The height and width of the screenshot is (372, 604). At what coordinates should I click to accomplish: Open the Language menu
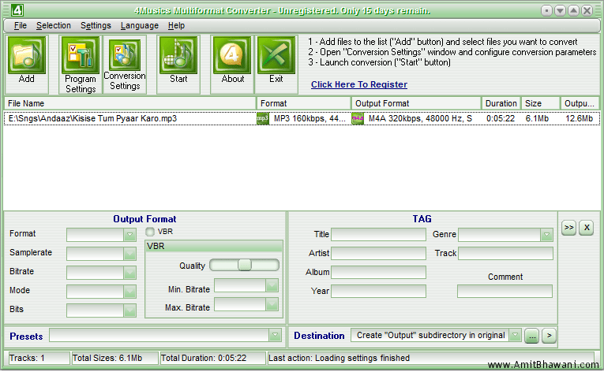140,26
